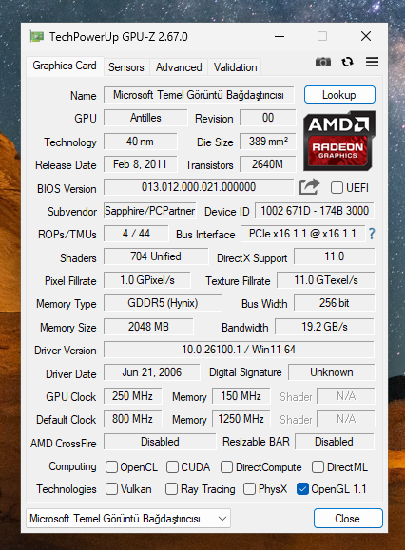
Task: Click the screenshot camera icon
Action: point(323,62)
